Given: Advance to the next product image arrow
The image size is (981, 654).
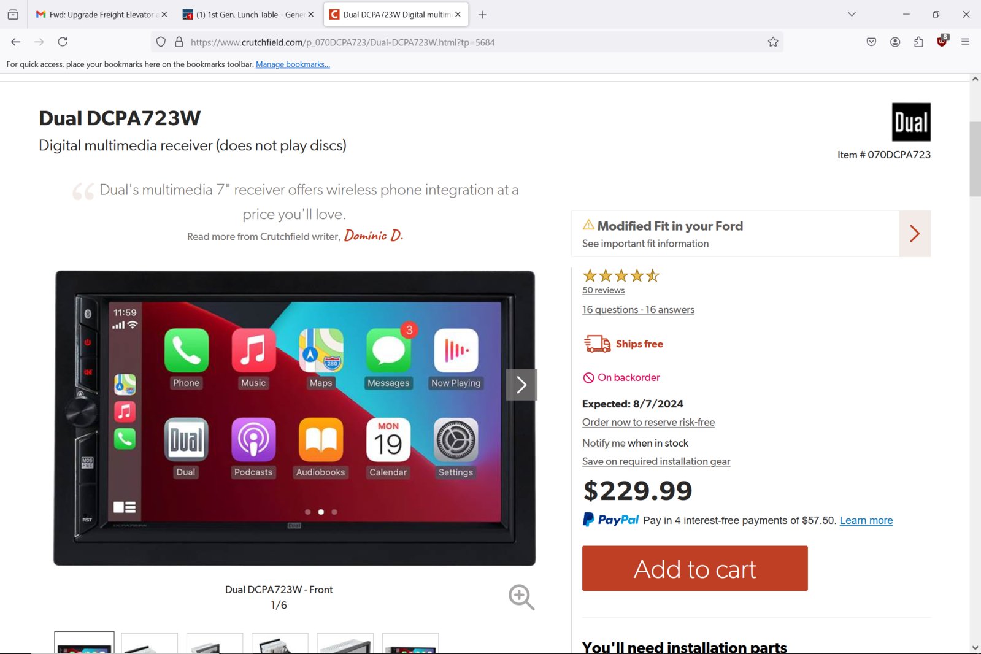Looking at the screenshot, I should pyautogui.click(x=521, y=385).
